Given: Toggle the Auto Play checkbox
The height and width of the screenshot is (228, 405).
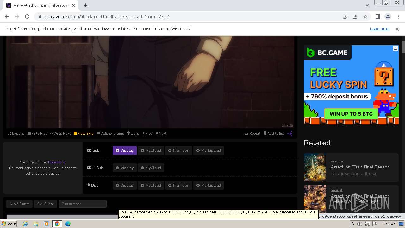Looking at the screenshot, I should point(37,133).
